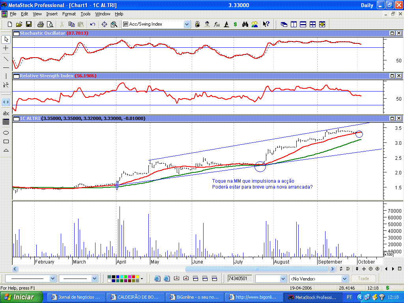Select the horizontal line tool
The image size is (404, 303).
[x=6, y=67]
